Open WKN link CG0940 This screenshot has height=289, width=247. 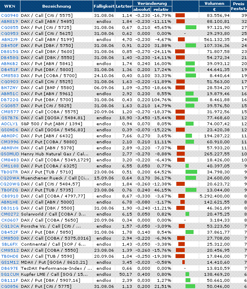[10, 16]
